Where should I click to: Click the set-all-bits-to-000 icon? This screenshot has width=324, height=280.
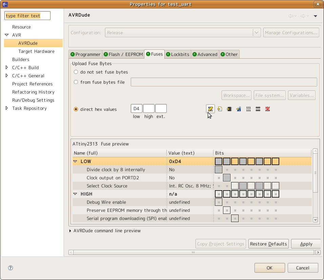click(258, 109)
